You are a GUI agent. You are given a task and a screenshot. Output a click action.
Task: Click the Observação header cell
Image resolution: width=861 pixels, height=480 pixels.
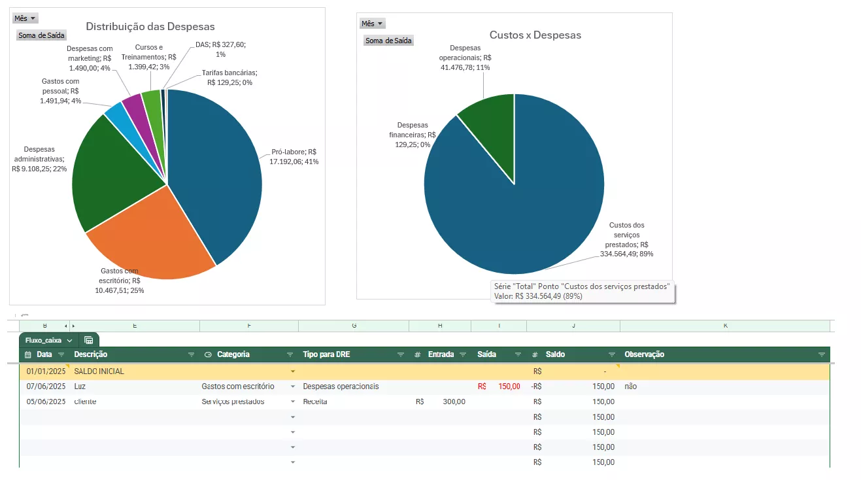(x=725, y=354)
